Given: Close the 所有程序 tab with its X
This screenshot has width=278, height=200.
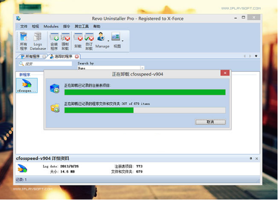Looking at the screenshot, I should (44, 56).
